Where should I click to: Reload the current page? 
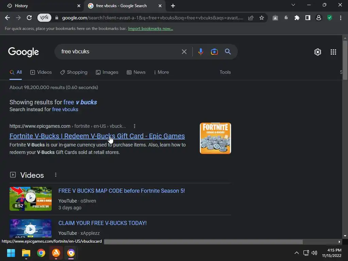[29, 18]
